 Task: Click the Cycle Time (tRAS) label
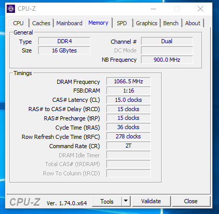77,128
